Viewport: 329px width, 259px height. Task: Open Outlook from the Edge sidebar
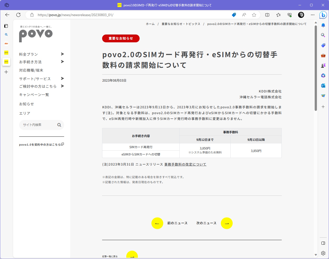coord(323,86)
